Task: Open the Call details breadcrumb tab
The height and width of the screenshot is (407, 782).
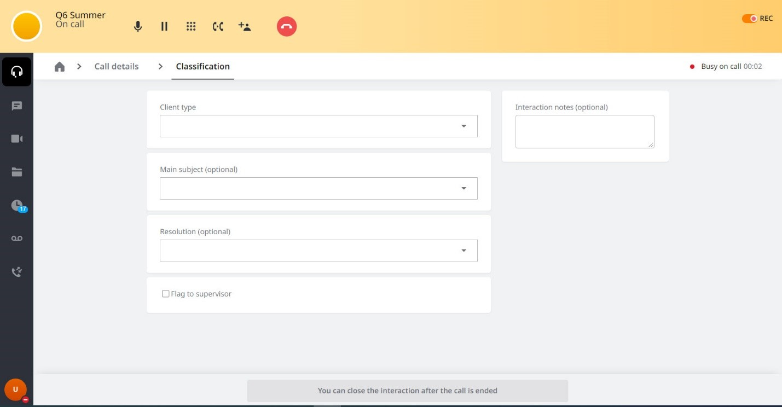Action: pyautogui.click(x=117, y=66)
